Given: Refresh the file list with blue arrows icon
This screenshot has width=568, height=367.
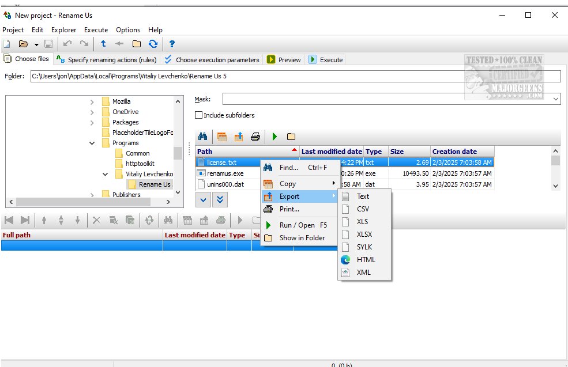Looking at the screenshot, I should (x=153, y=44).
